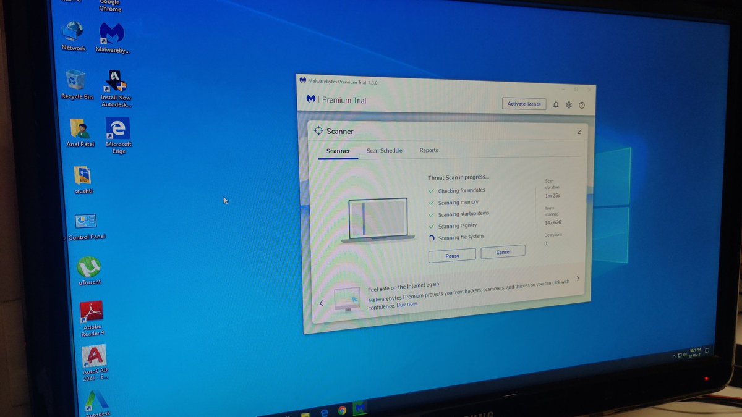Click the laptop scanning illustration
This screenshot has height=417, width=742.
click(377, 220)
